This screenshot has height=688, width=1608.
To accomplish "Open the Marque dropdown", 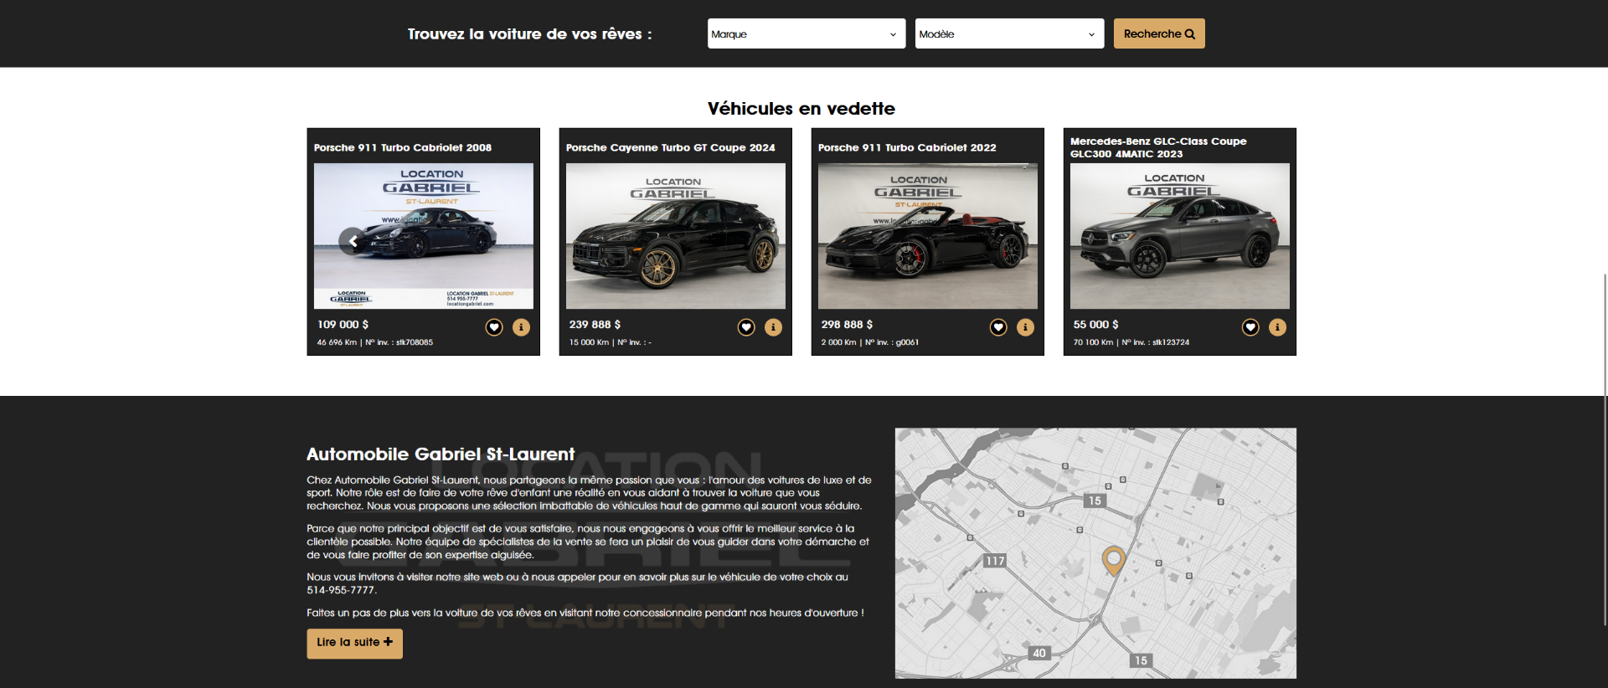I will (x=806, y=33).
